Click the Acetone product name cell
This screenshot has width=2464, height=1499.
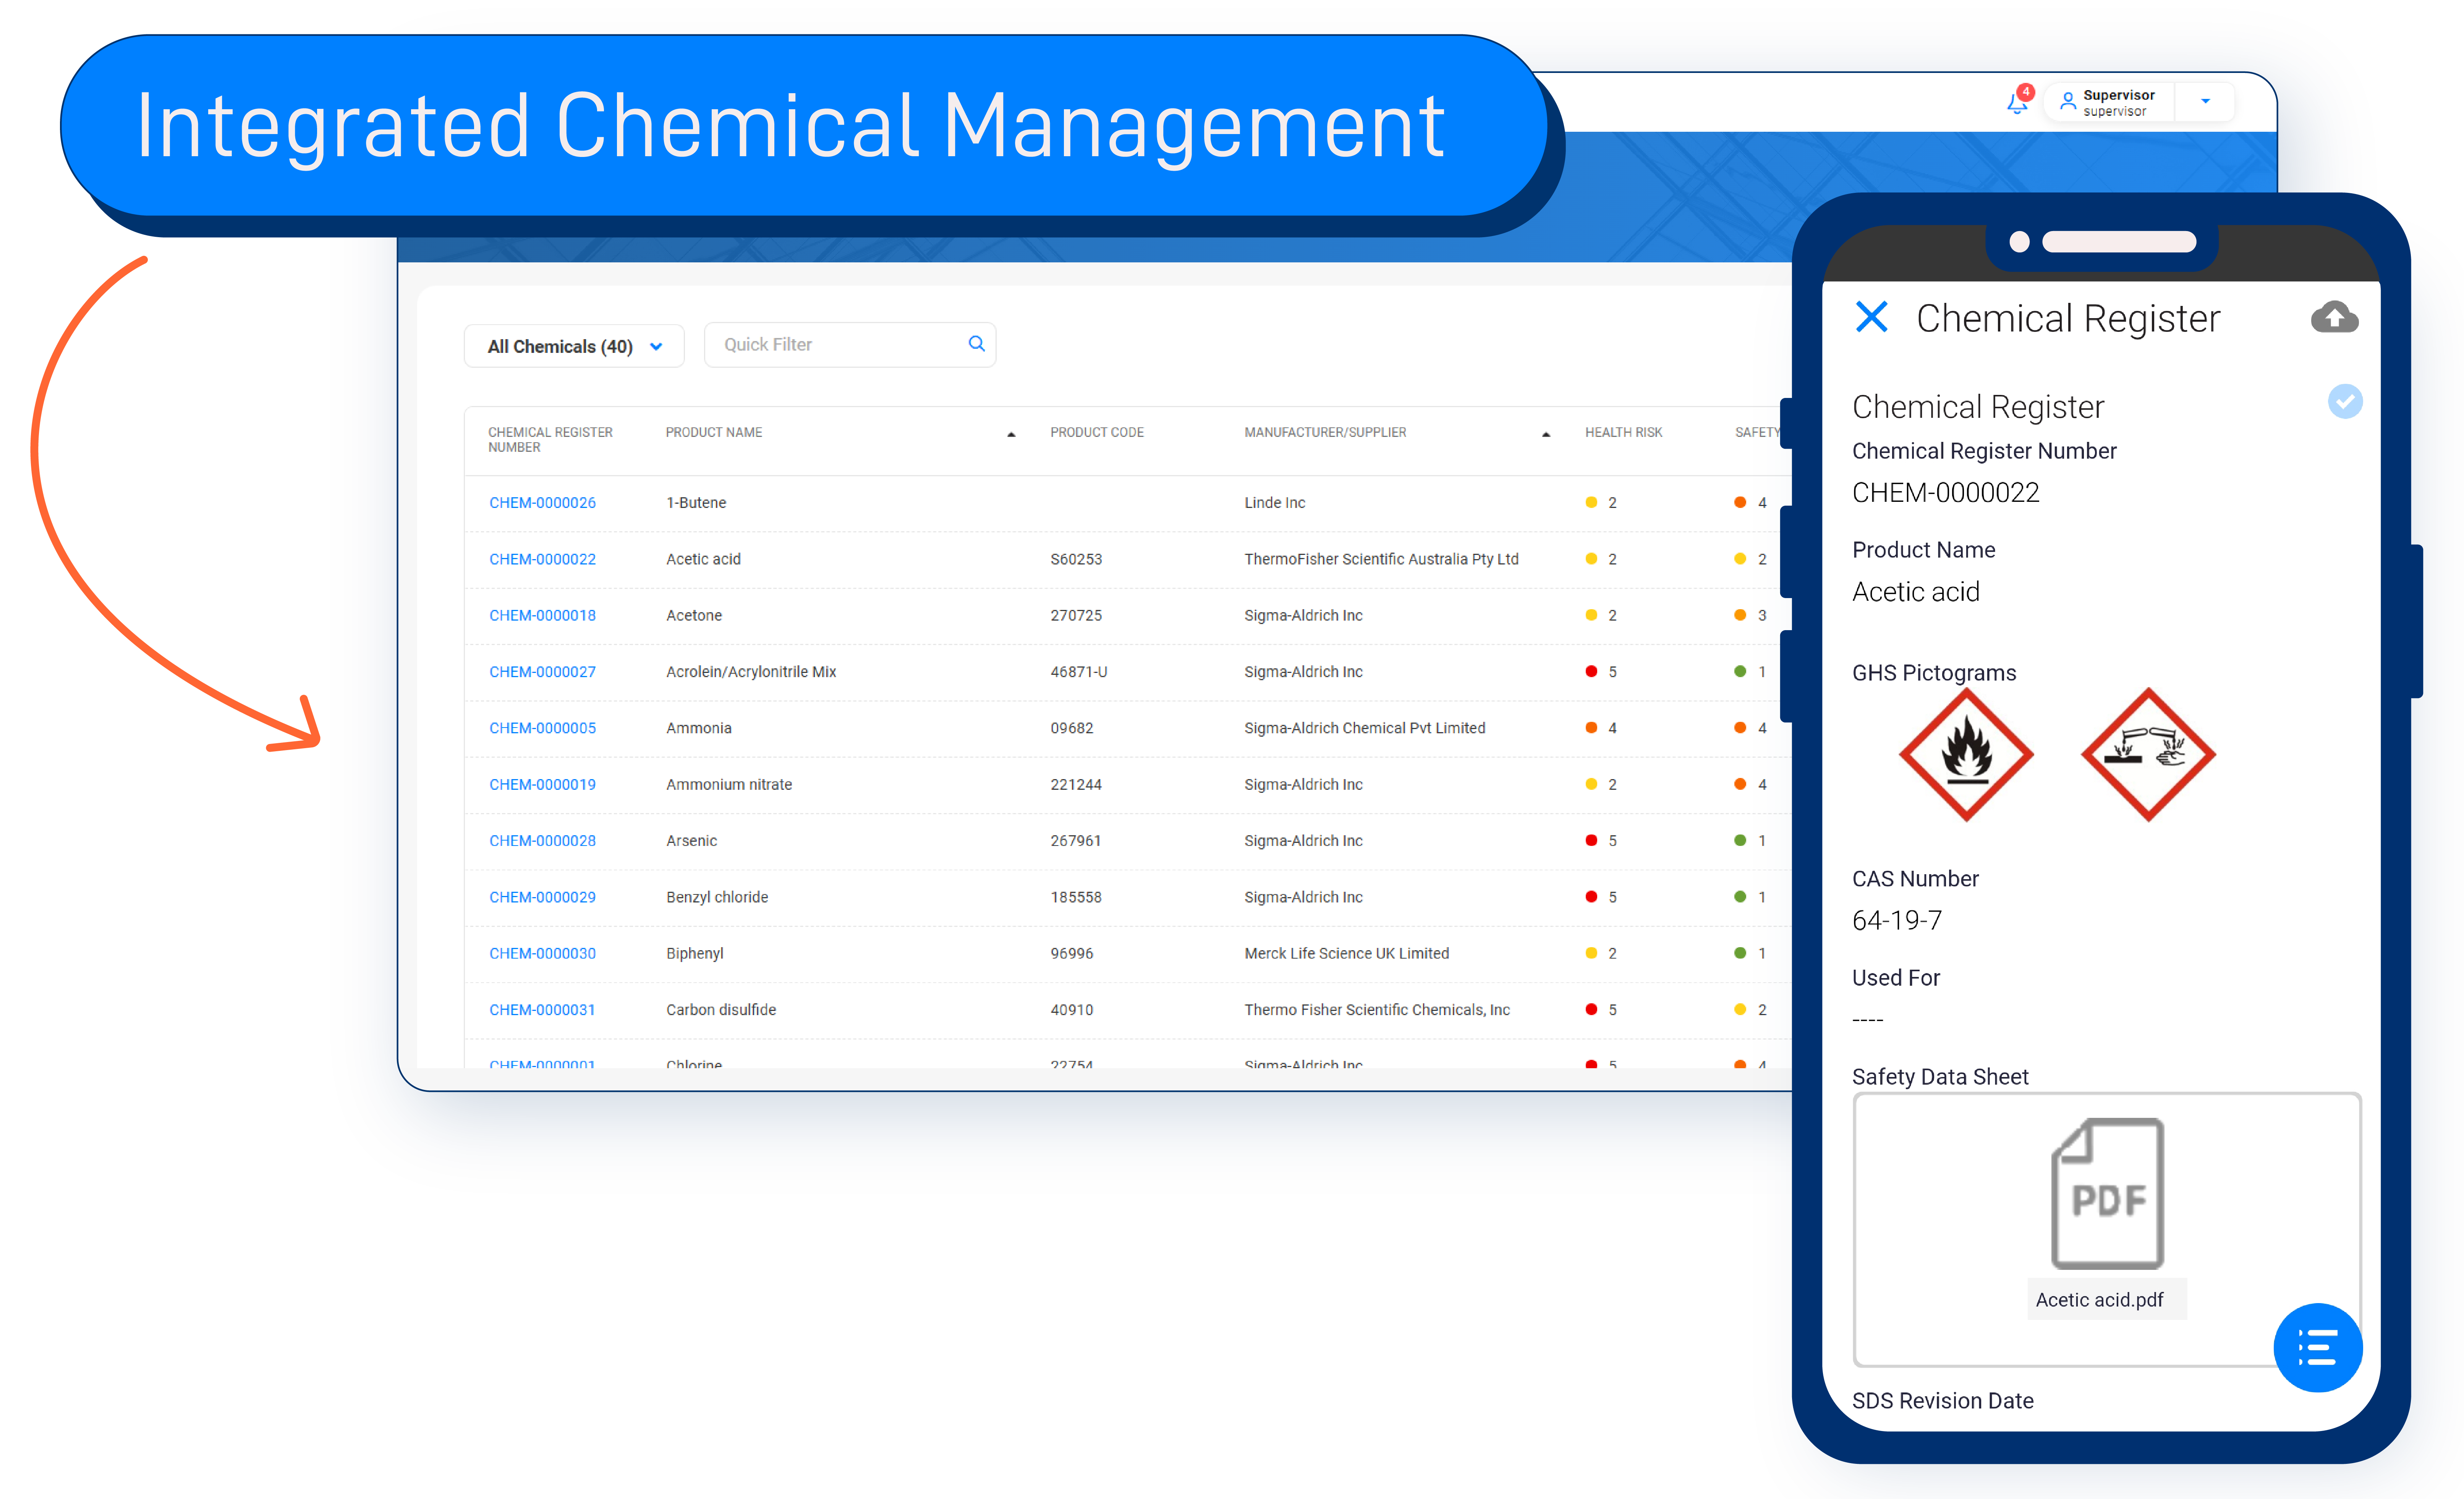(x=694, y=616)
